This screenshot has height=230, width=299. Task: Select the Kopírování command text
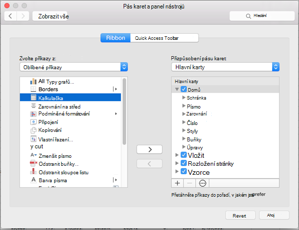(50, 130)
